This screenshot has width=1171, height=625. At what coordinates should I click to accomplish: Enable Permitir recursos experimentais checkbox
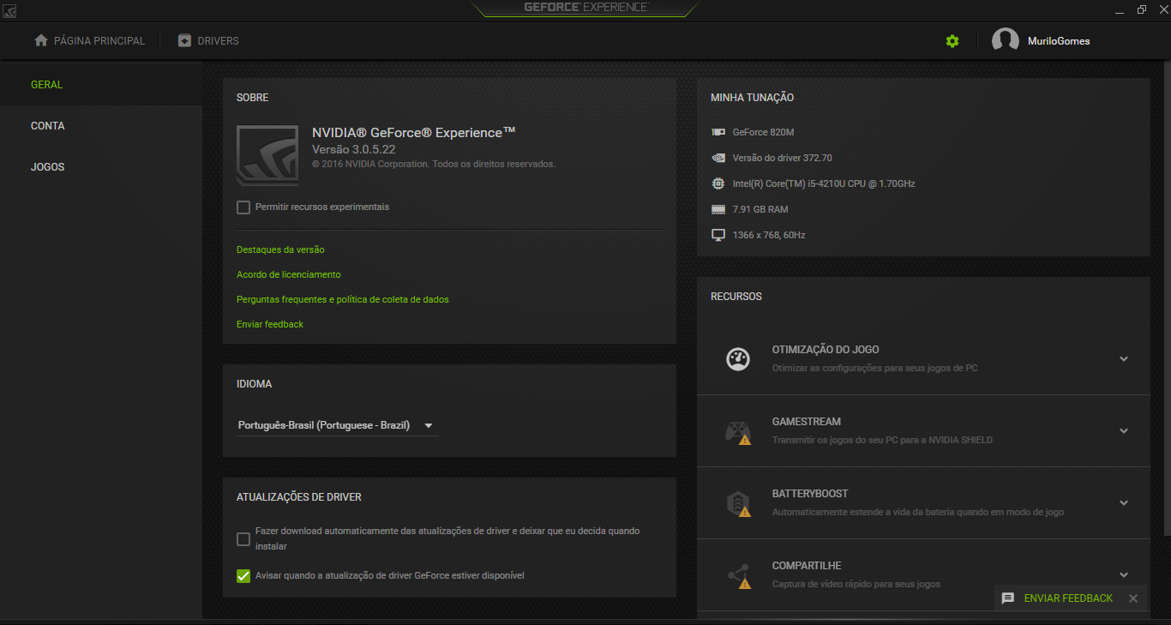(x=243, y=207)
